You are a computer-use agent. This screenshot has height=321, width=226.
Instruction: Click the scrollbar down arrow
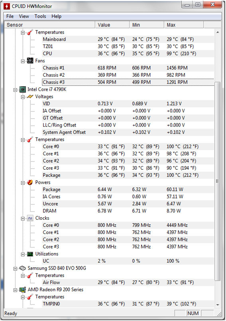[x=218, y=305]
